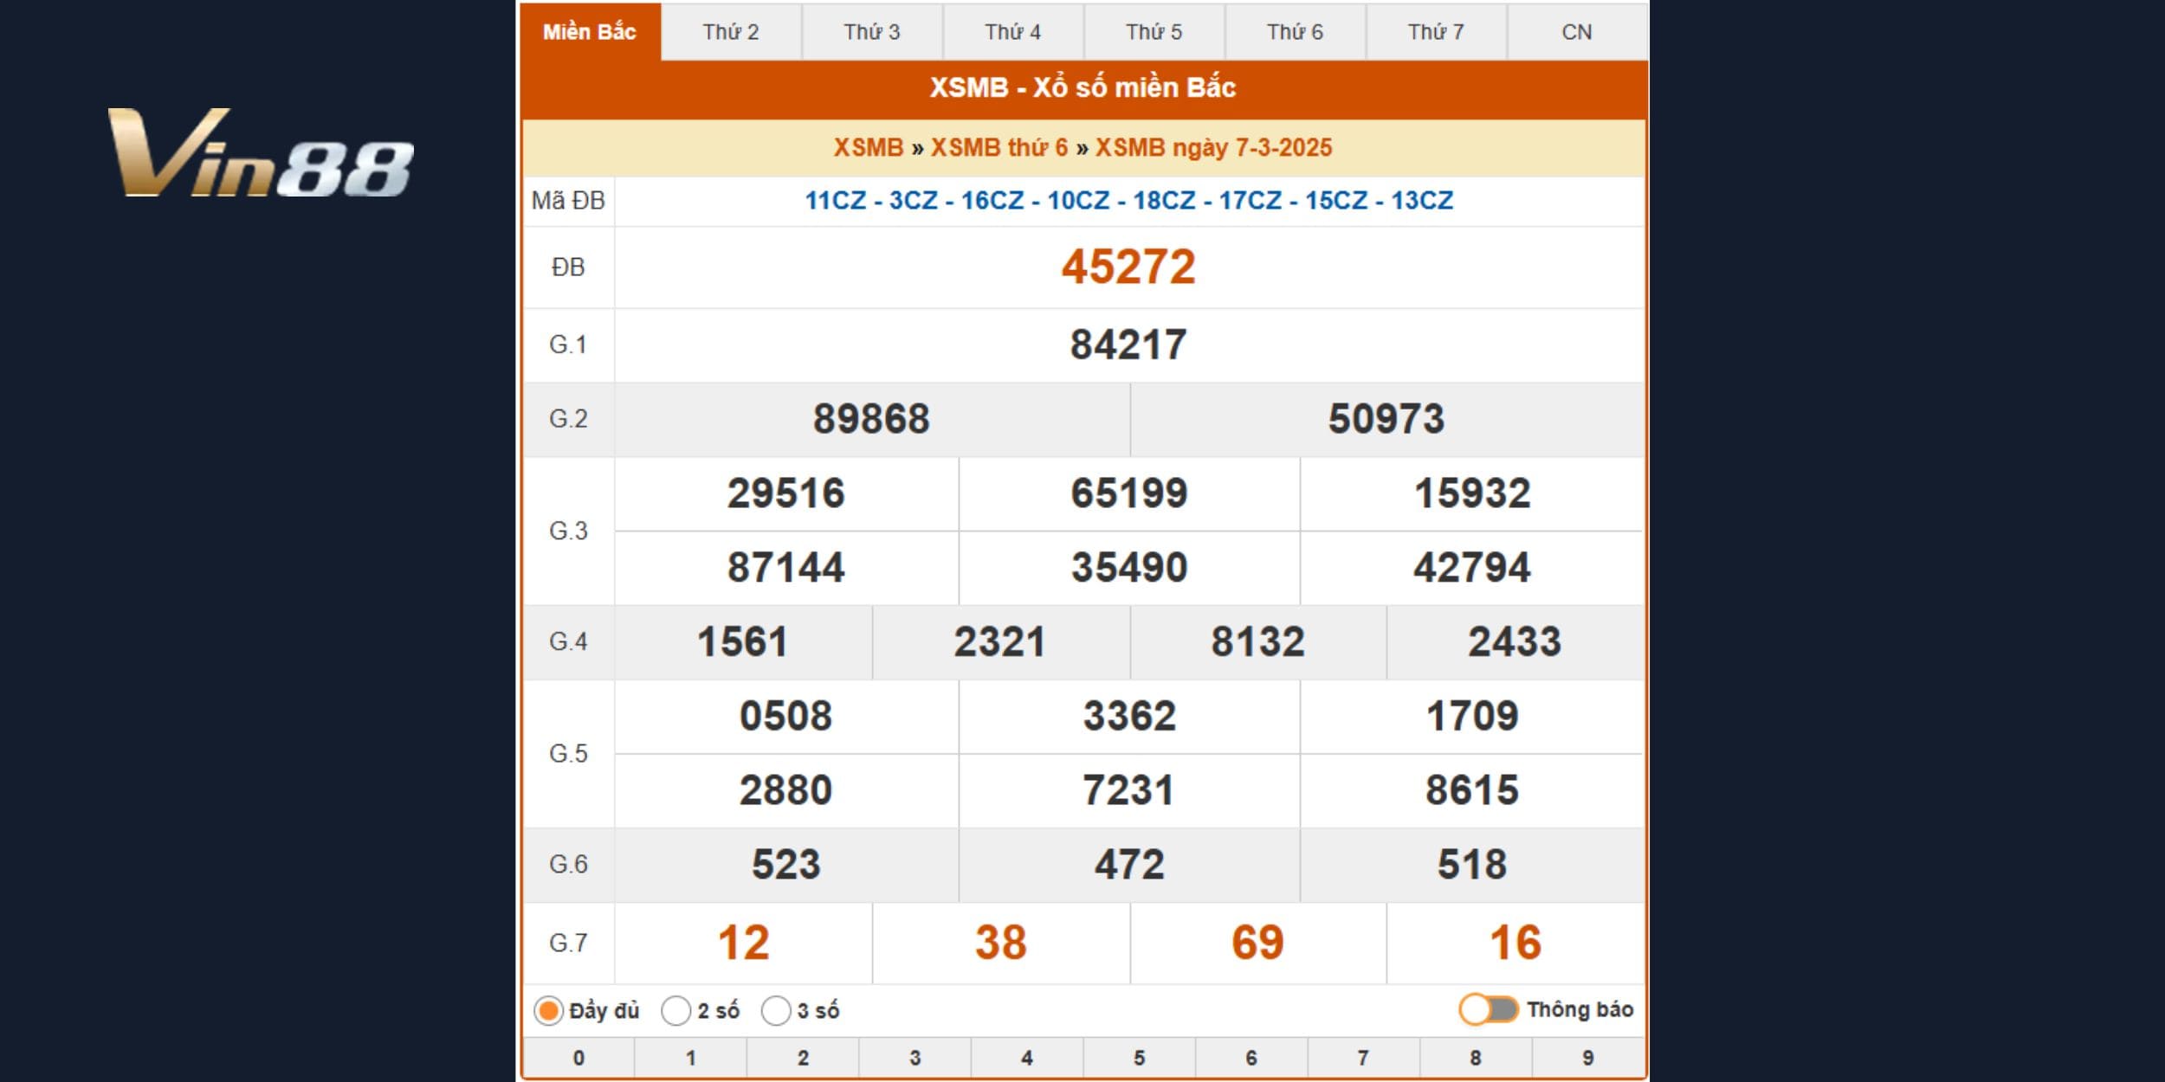Click the G.7 number 69
The width and height of the screenshot is (2165, 1082).
[x=1257, y=943]
